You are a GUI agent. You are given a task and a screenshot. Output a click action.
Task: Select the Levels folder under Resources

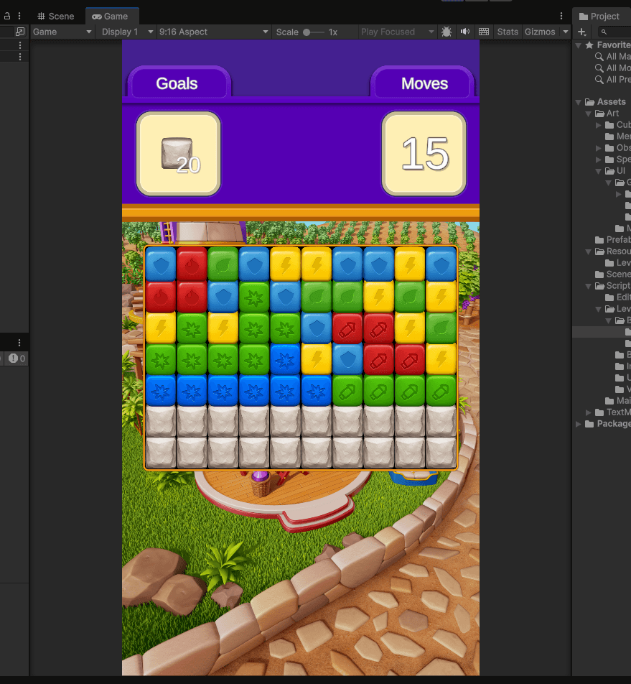[x=617, y=263]
